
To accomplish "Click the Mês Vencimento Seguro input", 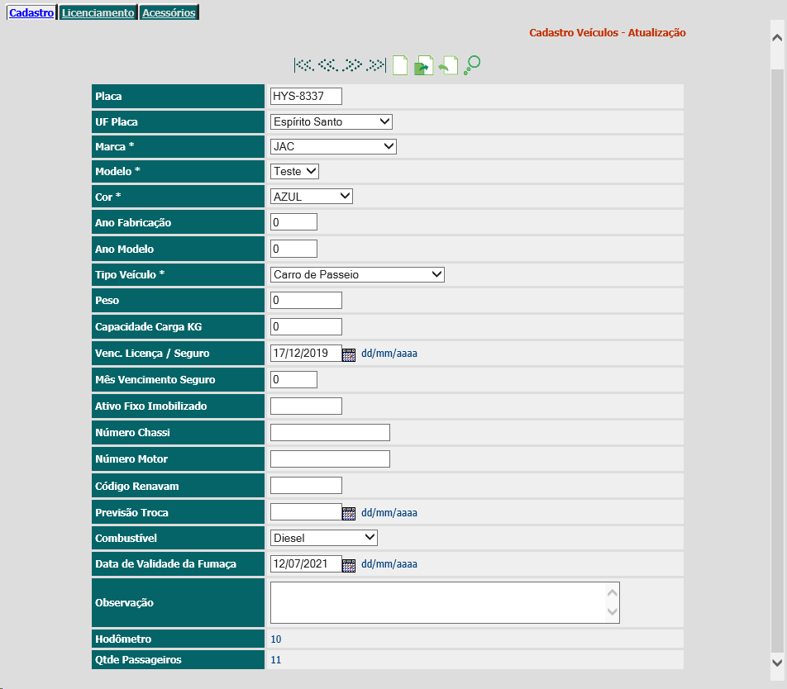I will (x=293, y=379).
